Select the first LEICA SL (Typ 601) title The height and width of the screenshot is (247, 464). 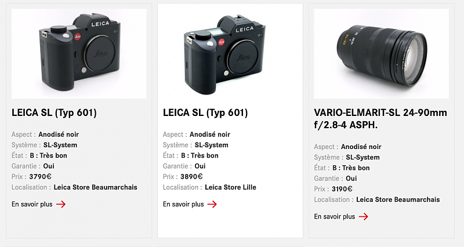pos(54,112)
